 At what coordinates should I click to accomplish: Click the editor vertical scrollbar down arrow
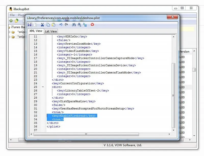pyautogui.click(x=173, y=130)
